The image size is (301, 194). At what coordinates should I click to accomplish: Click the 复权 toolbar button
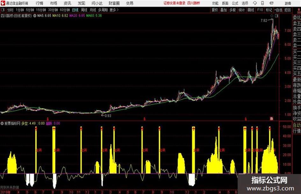[x=215, y=10]
